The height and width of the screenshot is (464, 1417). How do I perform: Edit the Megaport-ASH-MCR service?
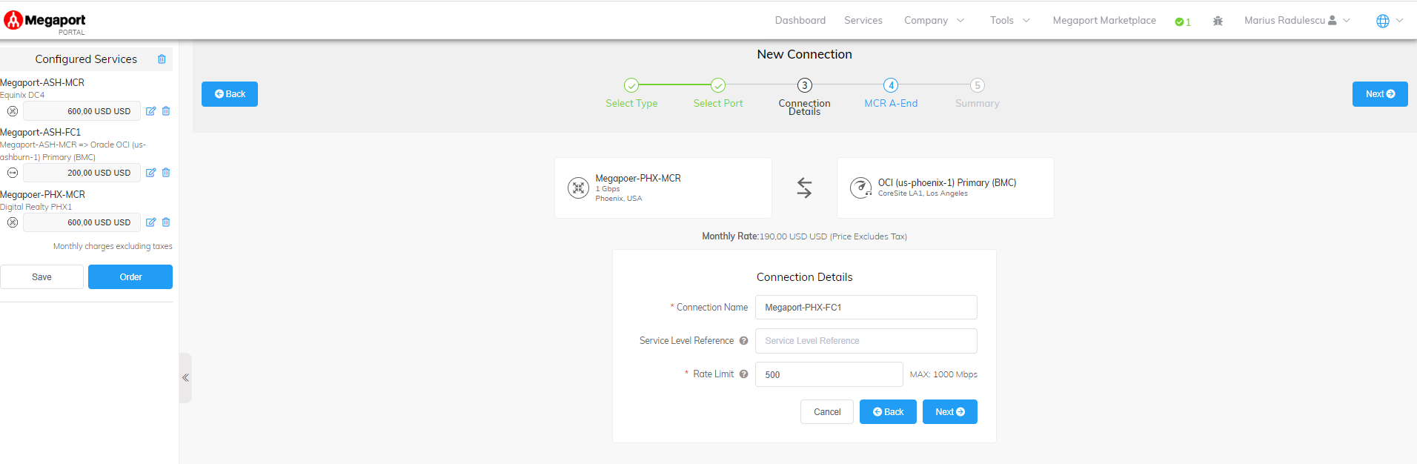click(x=150, y=111)
